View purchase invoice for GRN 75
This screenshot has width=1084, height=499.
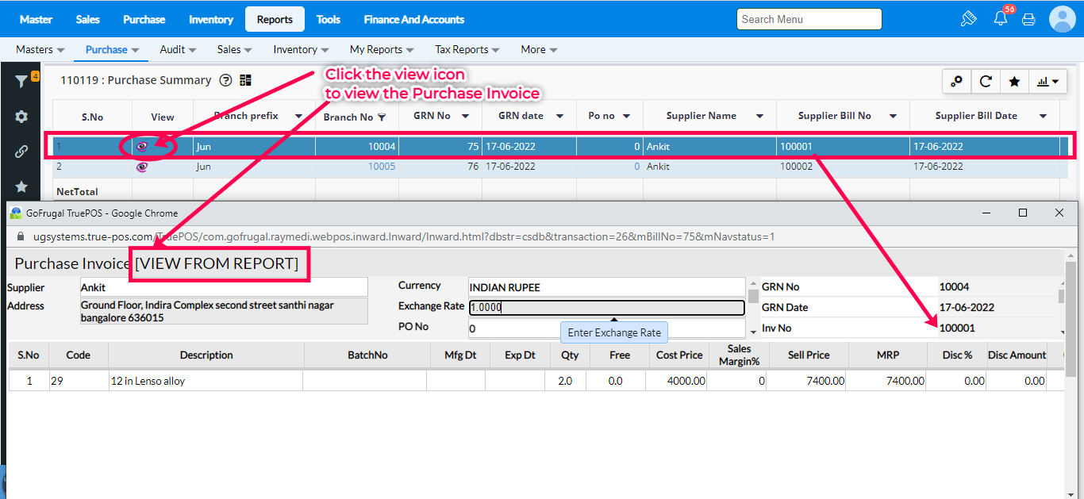click(142, 146)
